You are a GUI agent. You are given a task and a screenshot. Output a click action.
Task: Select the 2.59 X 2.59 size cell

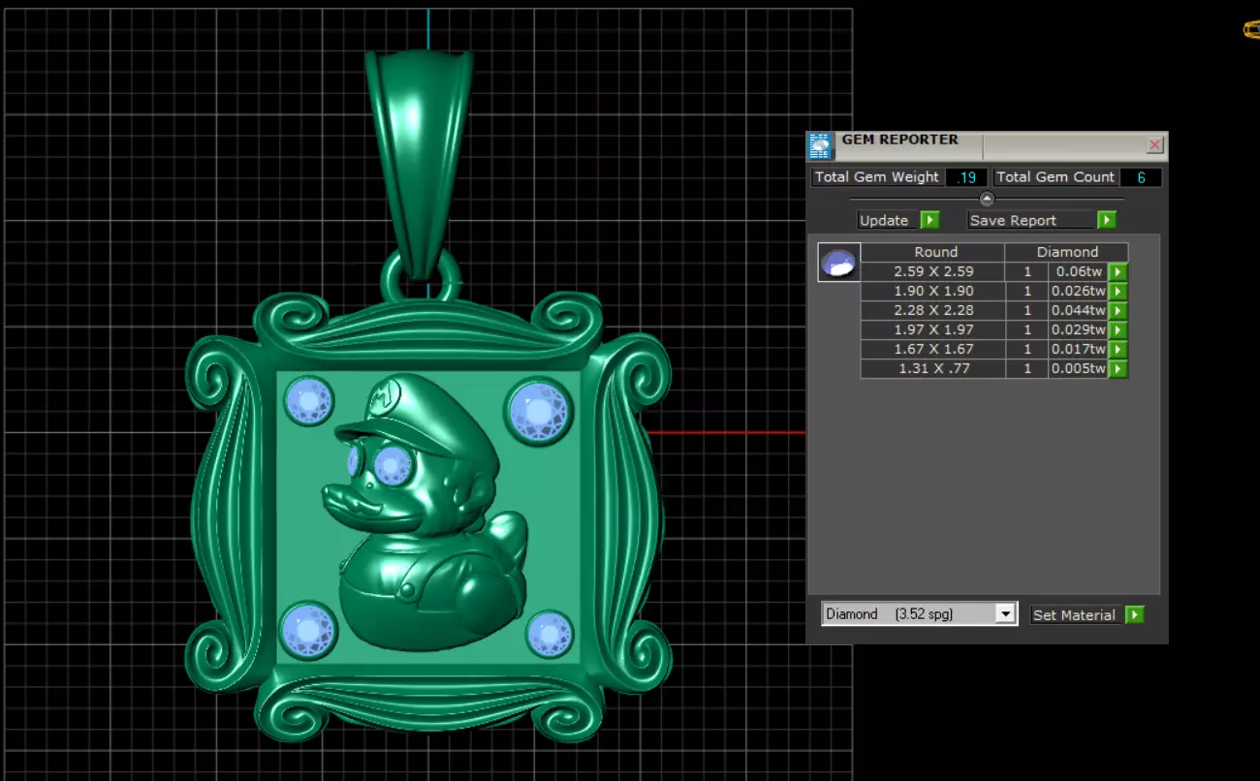[x=932, y=271]
